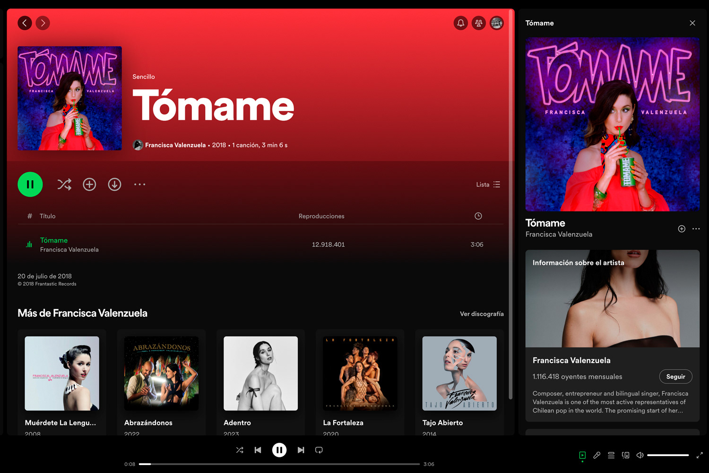
Task: Click the Tómame album cover in header
Action: coord(69,98)
